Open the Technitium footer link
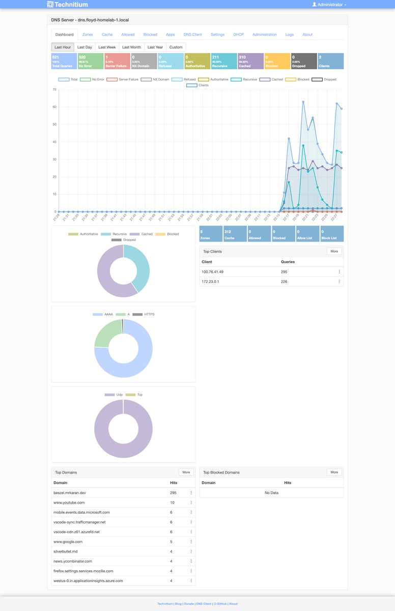395x611 pixels. (x=165, y=604)
